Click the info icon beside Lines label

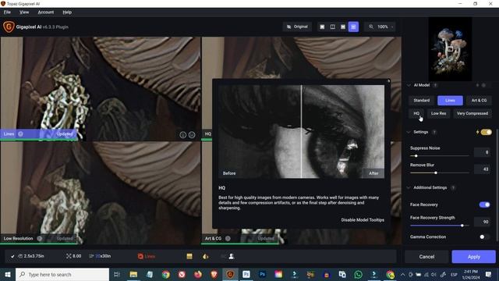(20, 133)
